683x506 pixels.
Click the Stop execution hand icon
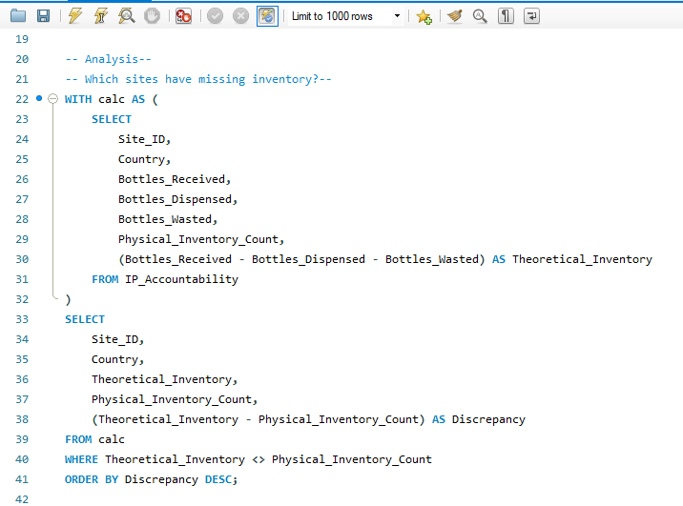point(152,16)
